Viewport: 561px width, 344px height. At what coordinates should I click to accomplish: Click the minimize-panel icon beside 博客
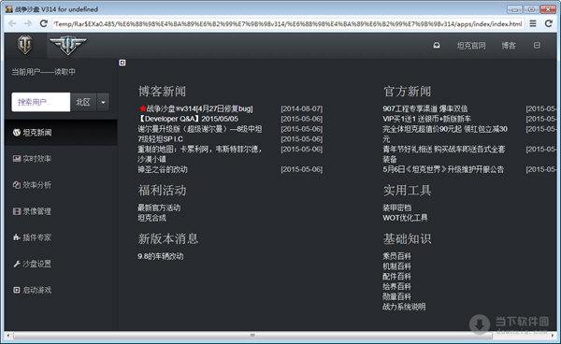coord(537,46)
